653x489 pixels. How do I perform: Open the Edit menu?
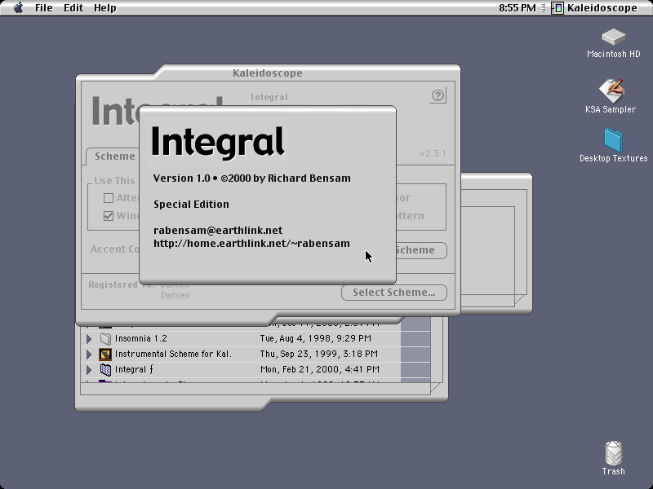[73, 8]
